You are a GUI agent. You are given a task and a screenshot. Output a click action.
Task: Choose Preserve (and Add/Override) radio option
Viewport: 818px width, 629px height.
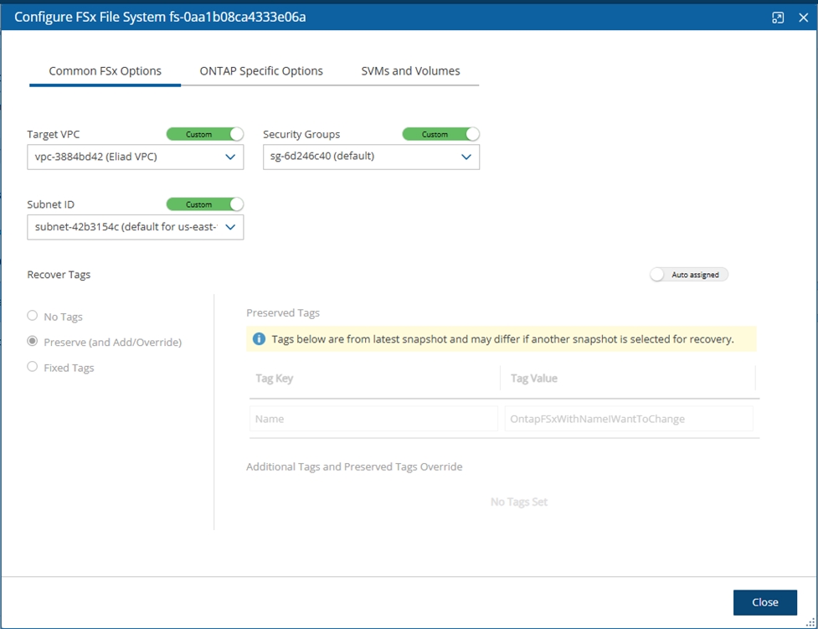point(33,342)
